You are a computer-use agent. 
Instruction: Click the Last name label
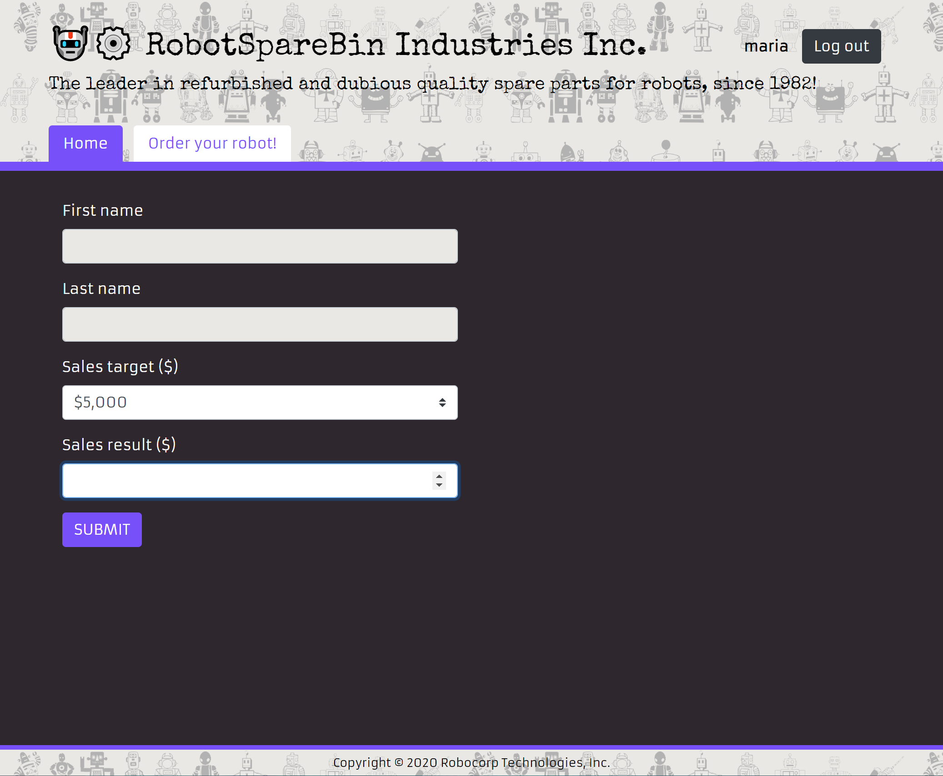(101, 289)
